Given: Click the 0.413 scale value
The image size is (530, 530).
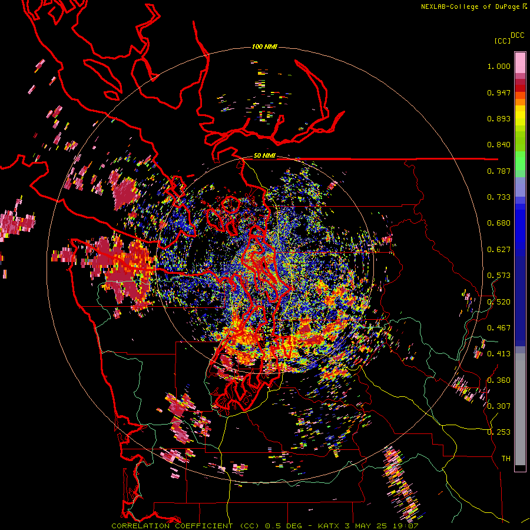Looking at the screenshot, I should (499, 354).
